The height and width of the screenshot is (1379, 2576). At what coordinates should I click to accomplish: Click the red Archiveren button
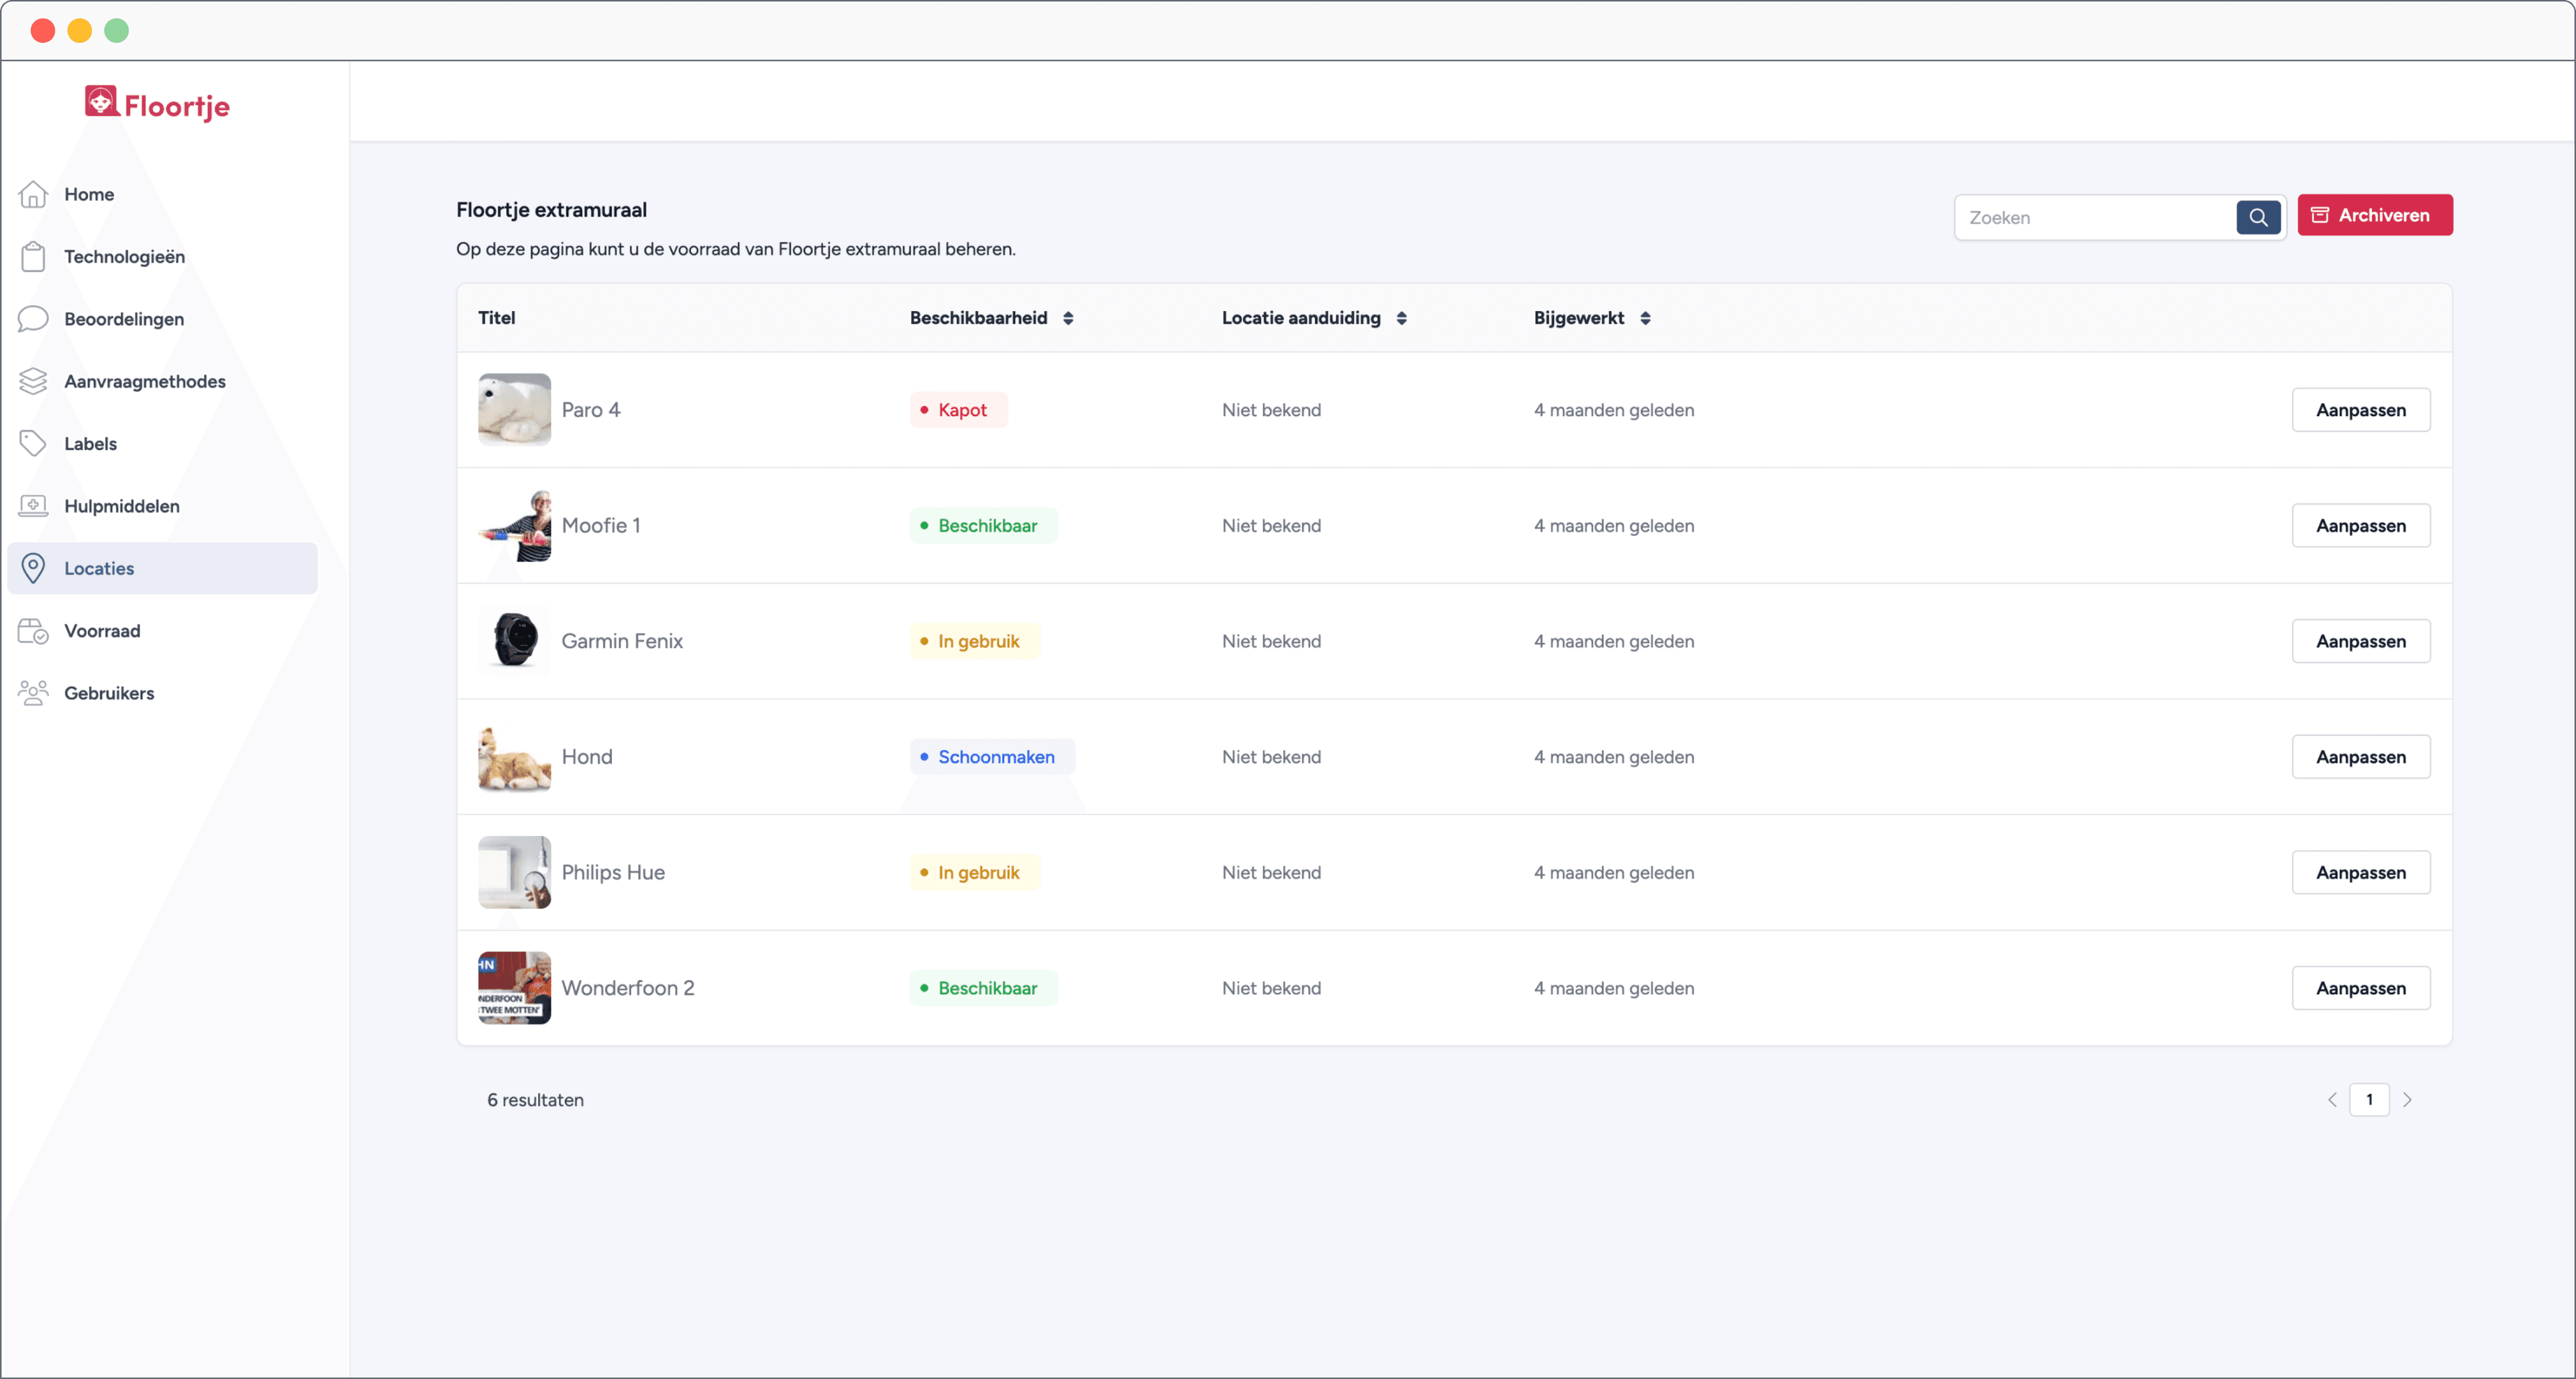click(2374, 215)
